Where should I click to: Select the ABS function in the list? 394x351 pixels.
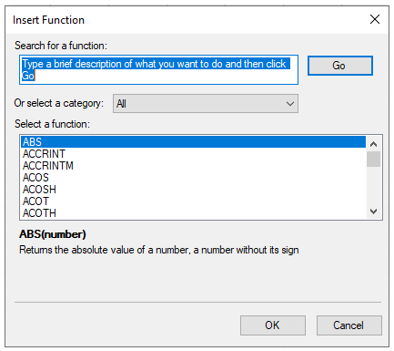point(193,142)
